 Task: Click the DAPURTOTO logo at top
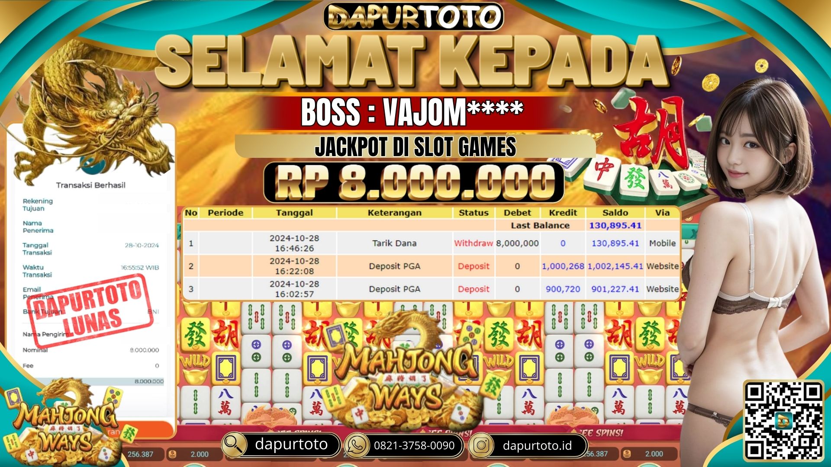(x=413, y=17)
